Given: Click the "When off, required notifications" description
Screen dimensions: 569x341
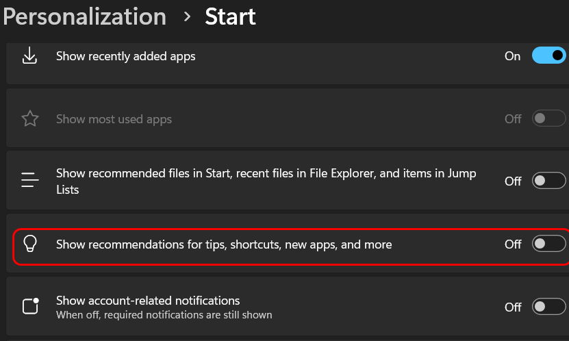Looking at the screenshot, I should [164, 315].
